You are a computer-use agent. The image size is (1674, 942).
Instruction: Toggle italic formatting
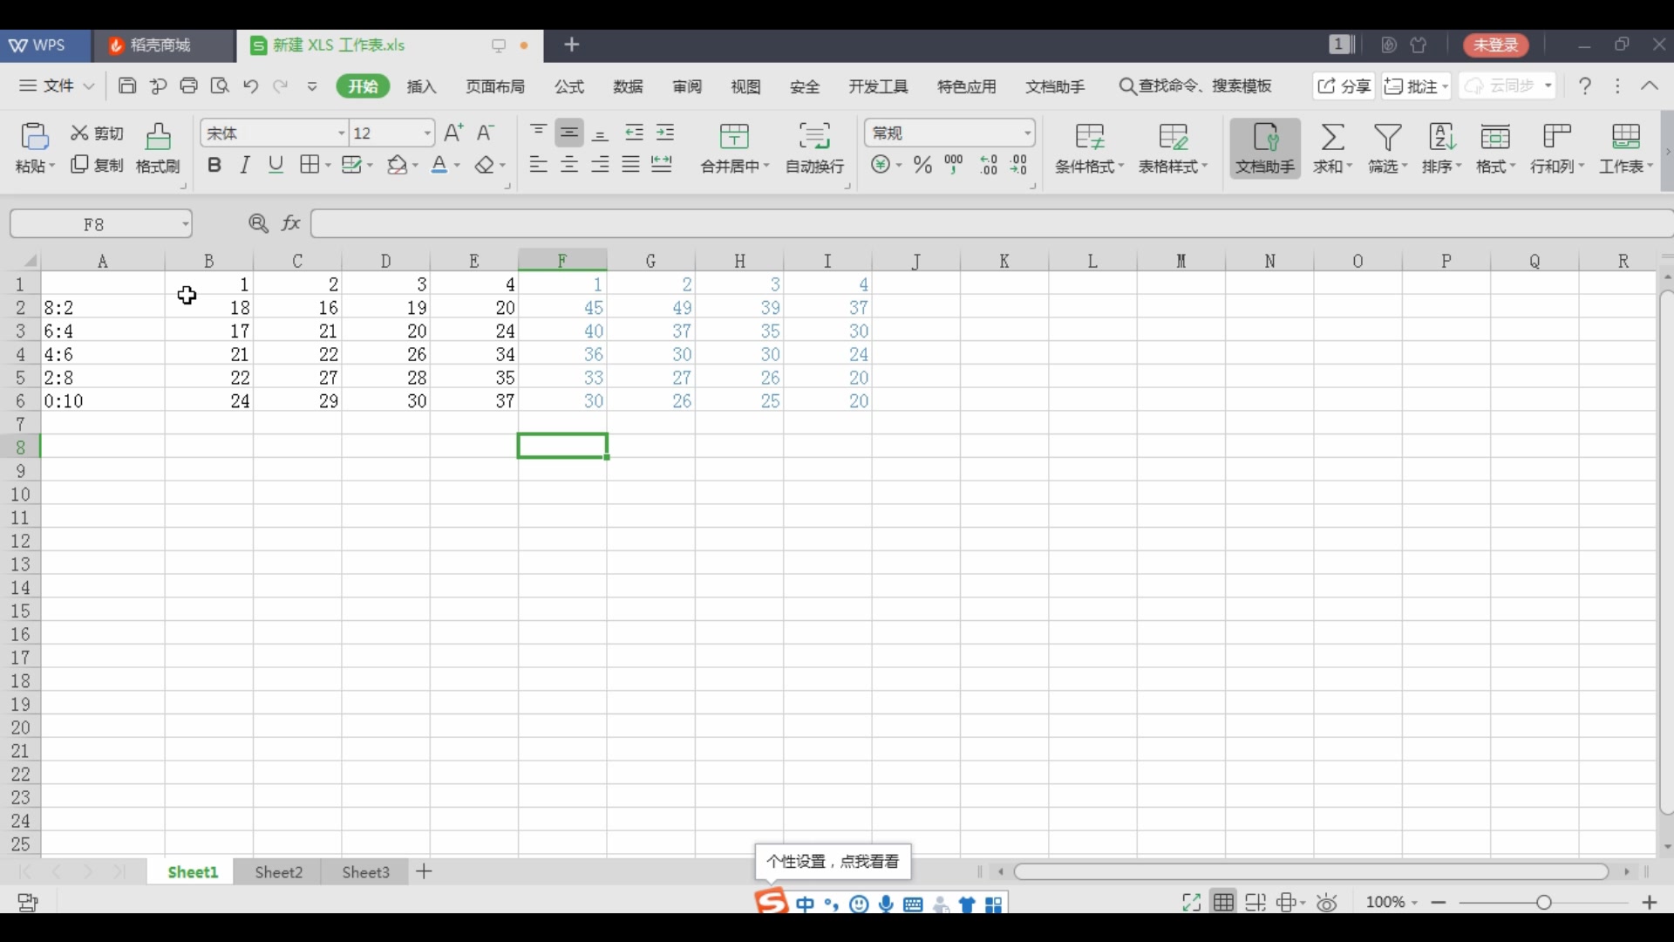(245, 165)
